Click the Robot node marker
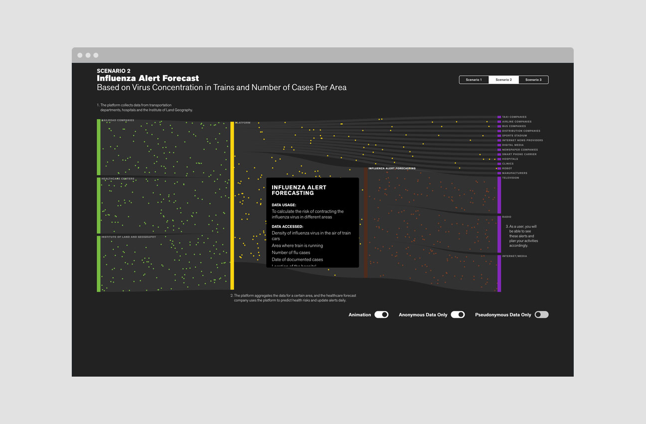 point(499,168)
